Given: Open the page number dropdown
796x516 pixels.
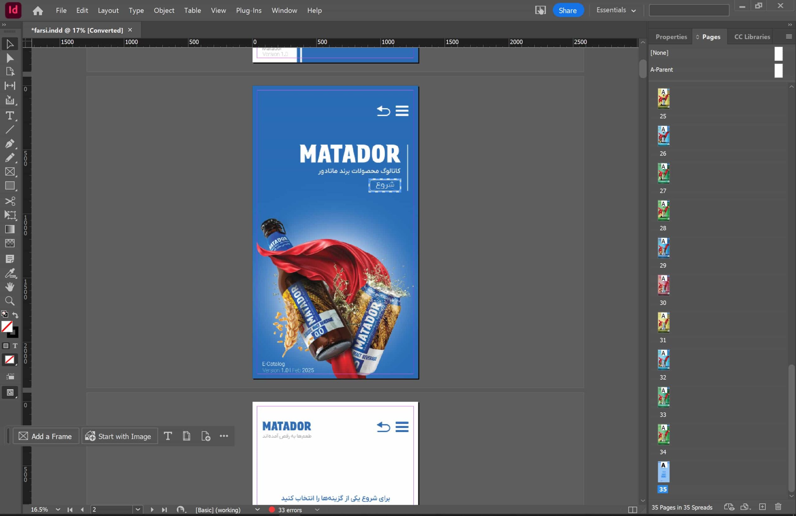Looking at the screenshot, I should pos(137,509).
